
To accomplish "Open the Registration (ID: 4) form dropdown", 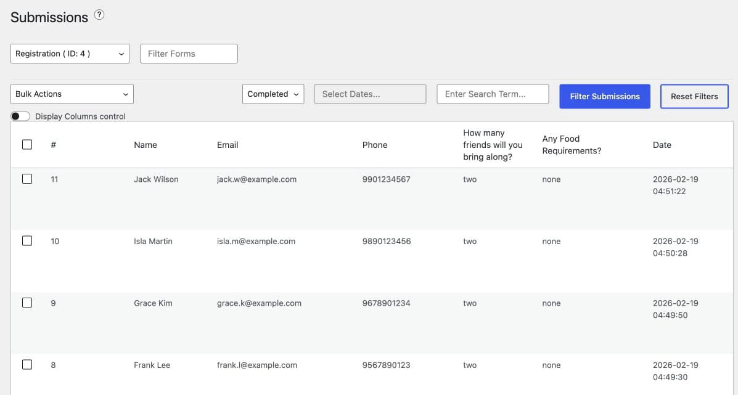I will (70, 54).
